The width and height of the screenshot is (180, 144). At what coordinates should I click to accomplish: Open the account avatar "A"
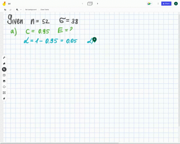coord(176,4)
